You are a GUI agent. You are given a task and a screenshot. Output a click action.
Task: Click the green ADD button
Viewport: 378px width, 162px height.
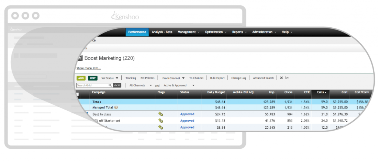pyautogui.click(x=81, y=78)
